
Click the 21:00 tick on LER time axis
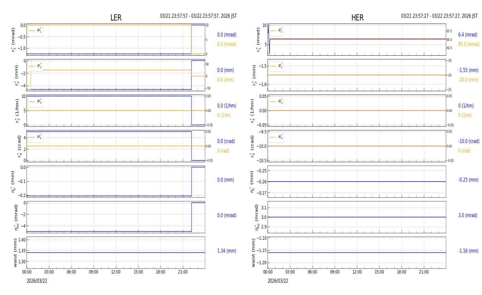(183, 272)
